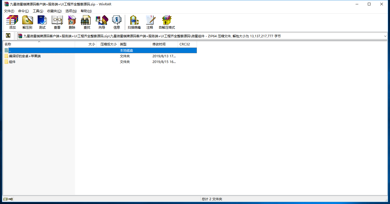Click the SFX (自解压格式) icon

pyautogui.click(x=167, y=22)
